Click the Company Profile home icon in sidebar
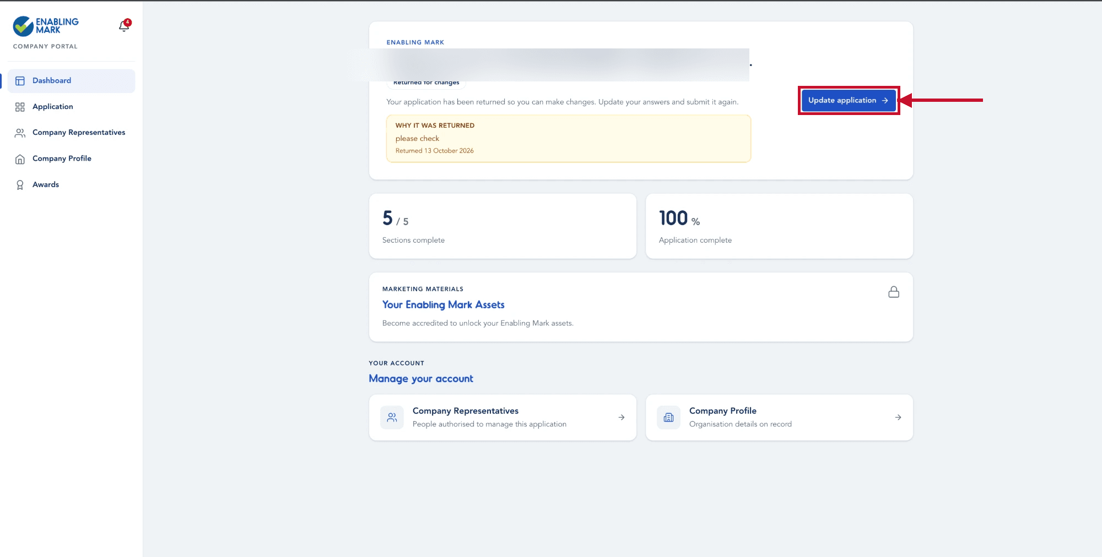The height and width of the screenshot is (557, 1102). tap(20, 159)
